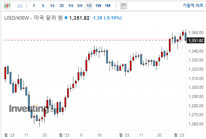Click the USD/KRW - 미국 달러 원 title
Image resolution: width=206 pixels, height=139 pixels.
34,18
